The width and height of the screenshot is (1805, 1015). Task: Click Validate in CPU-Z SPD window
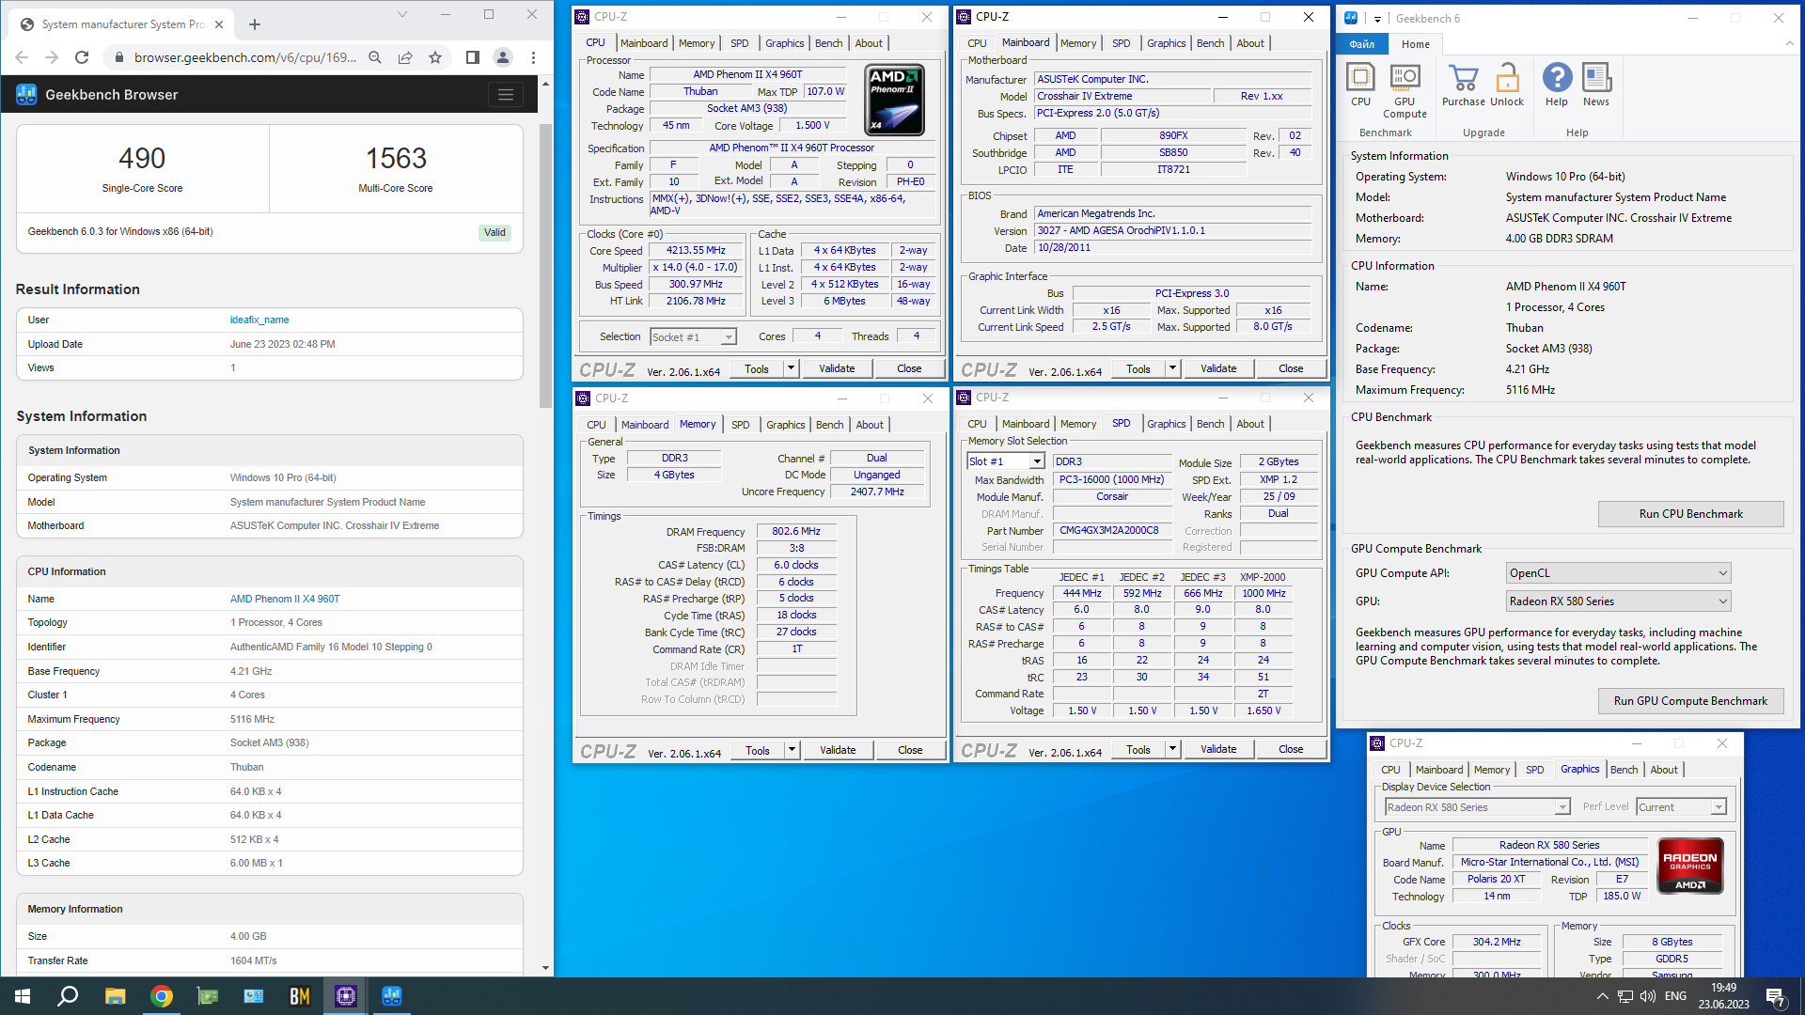coord(1218,749)
